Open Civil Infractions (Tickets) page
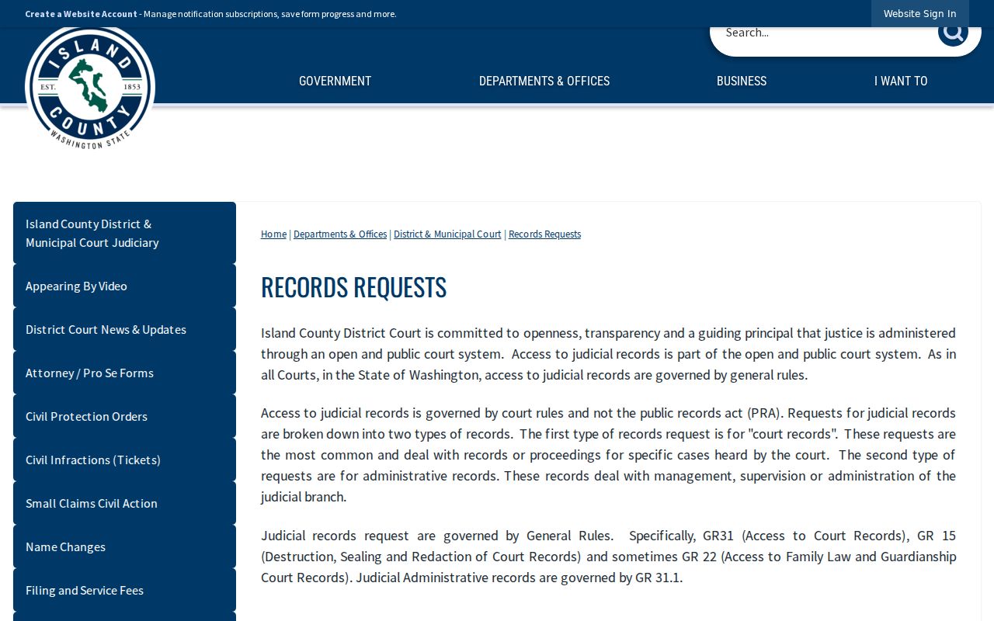 124,460
